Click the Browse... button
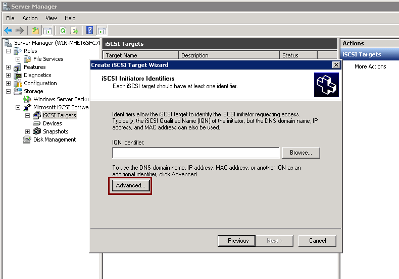Screen dimensions: 399x279 pyautogui.click(x=301, y=153)
